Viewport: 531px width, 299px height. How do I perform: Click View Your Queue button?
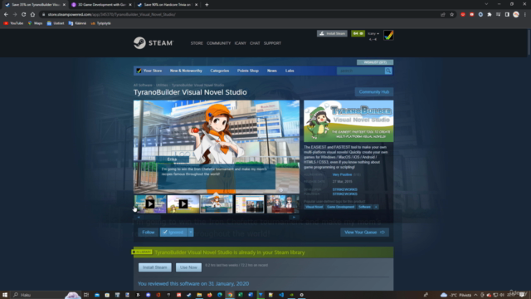coord(364,233)
